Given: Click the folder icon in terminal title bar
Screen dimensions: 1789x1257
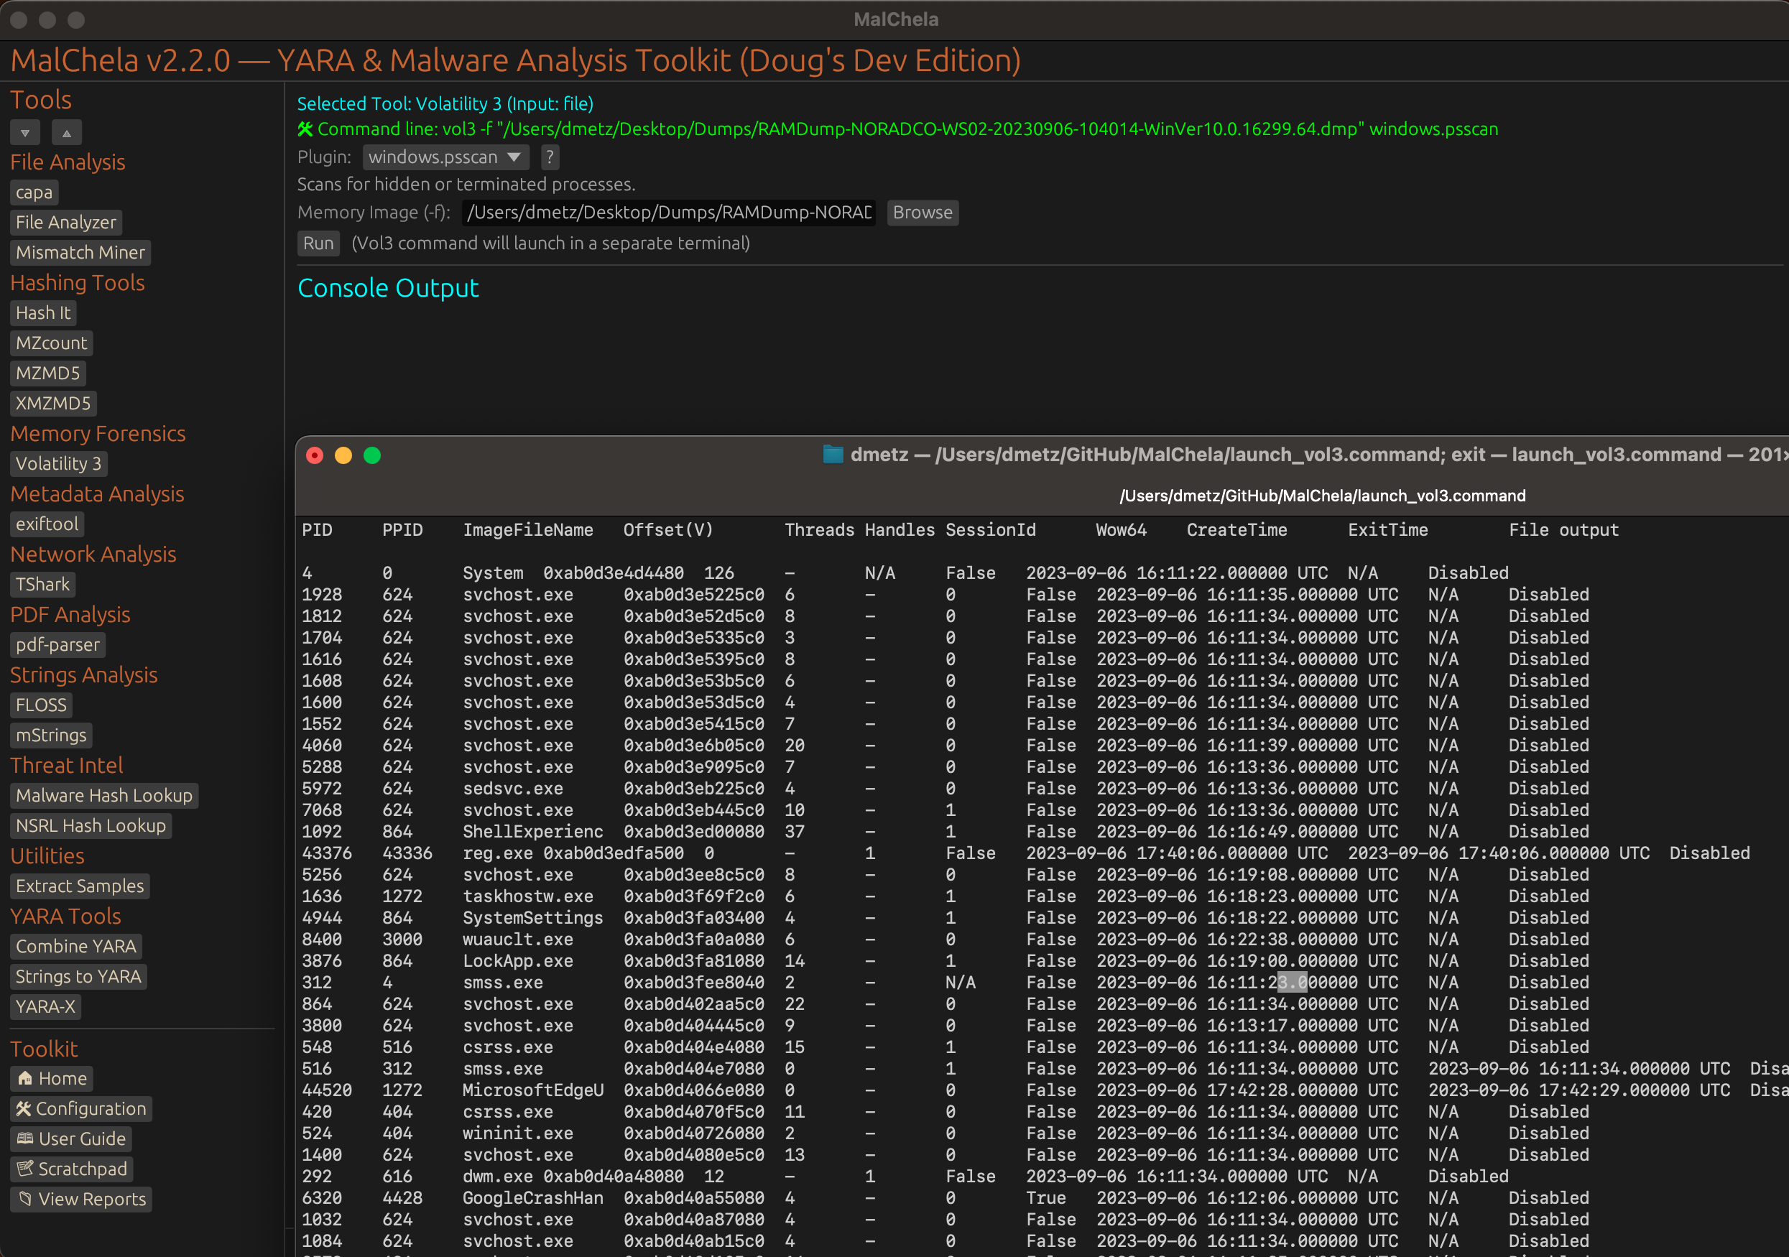Looking at the screenshot, I should tap(833, 455).
